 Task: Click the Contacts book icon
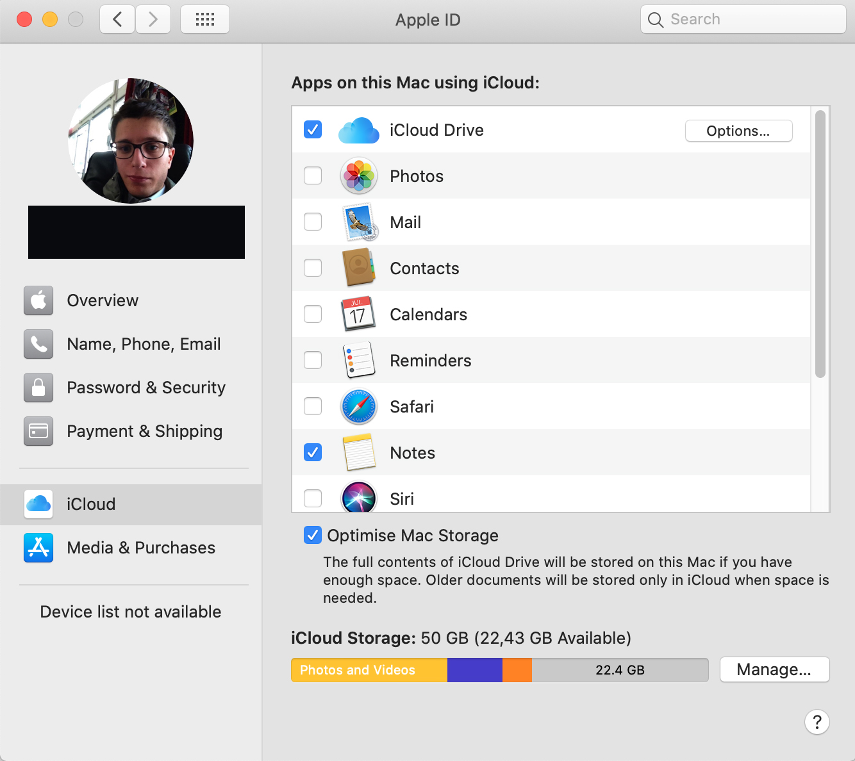359,268
